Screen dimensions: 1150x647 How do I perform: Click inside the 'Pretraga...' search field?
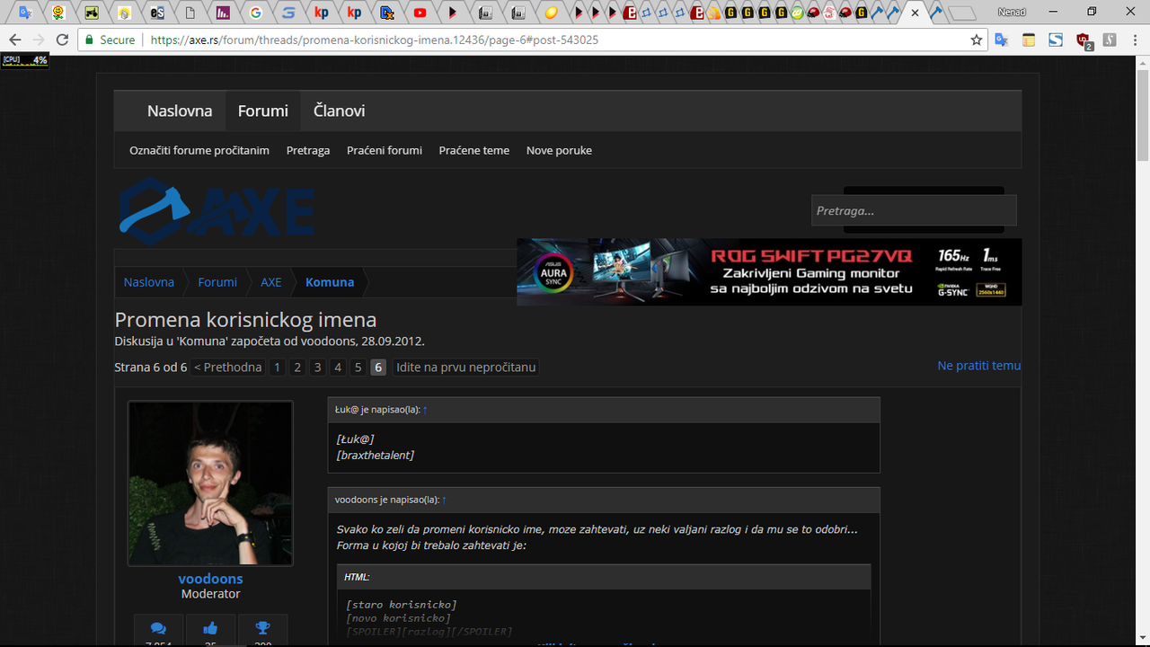pyautogui.click(x=913, y=210)
